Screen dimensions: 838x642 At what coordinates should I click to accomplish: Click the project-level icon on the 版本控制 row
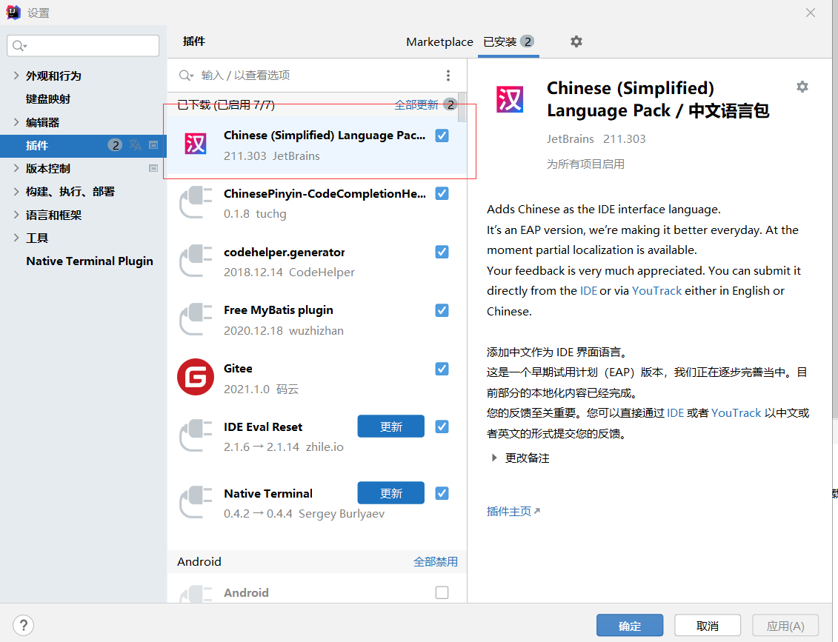tap(153, 168)
